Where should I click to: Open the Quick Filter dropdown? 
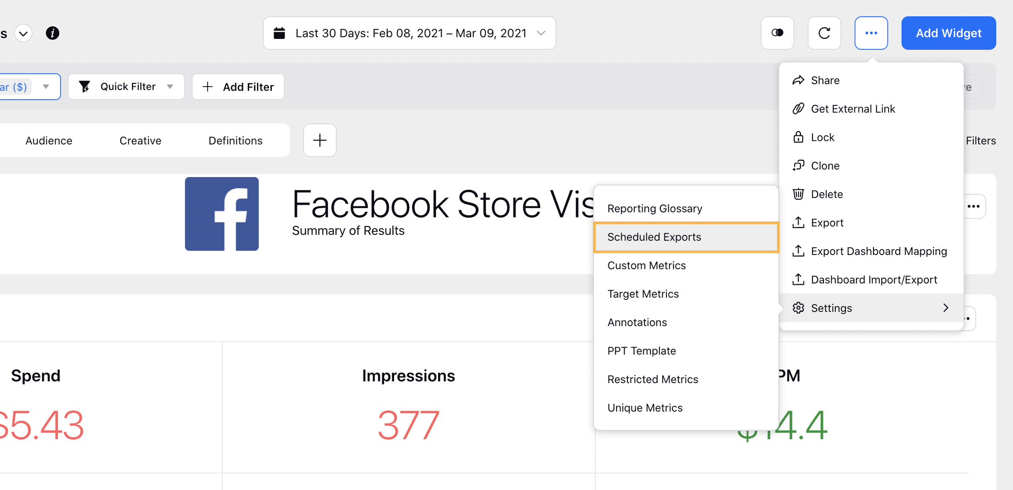coord(126,86)
